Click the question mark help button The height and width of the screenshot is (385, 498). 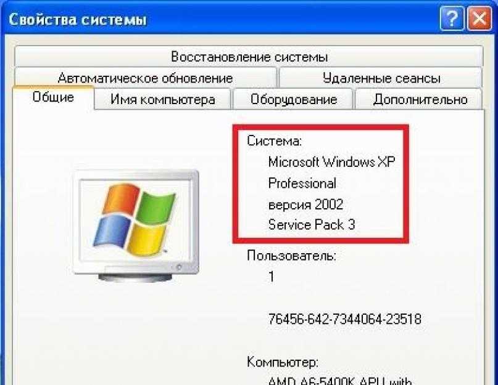(x=452, y=19)
